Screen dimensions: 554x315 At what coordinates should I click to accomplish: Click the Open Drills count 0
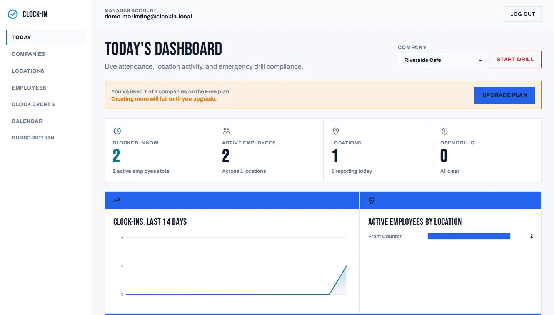(x=444, y=156)
